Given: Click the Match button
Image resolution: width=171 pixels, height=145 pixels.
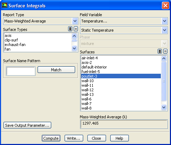Looking at the screenshot, I should 56,70.
